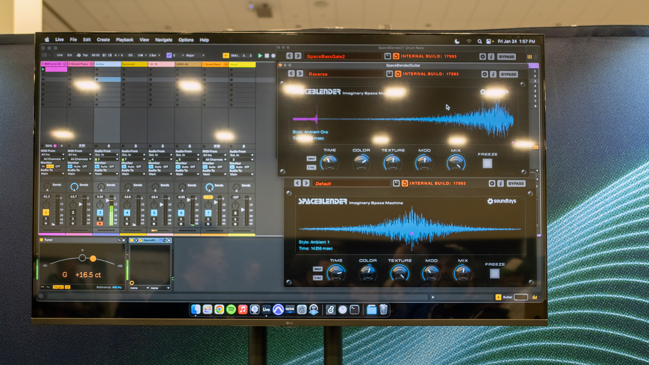Click the Tap tempo button
649x365 pixels.
tap(85, 55)
